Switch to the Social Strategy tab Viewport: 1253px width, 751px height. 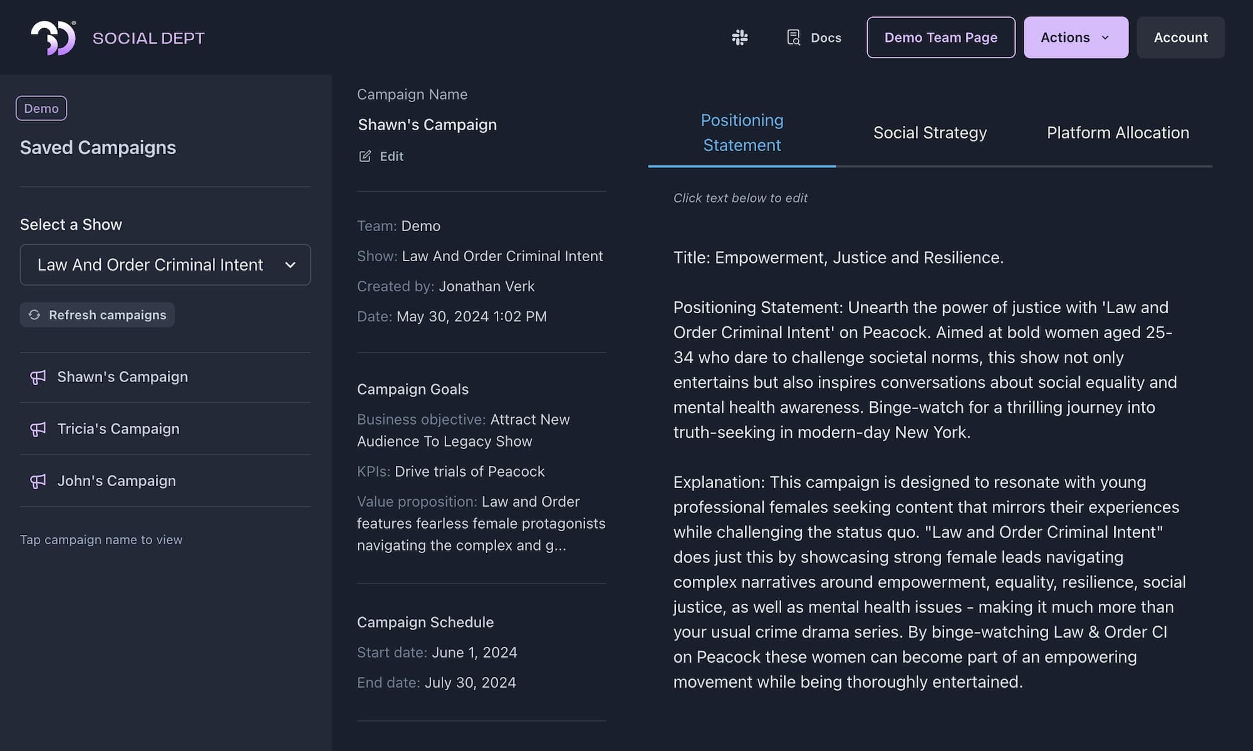point(930,133)
